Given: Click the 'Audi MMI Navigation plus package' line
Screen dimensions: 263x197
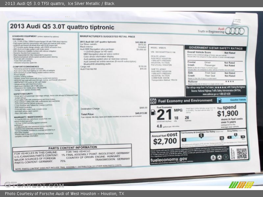Looking at the screenshot, I should coord(97,49).
